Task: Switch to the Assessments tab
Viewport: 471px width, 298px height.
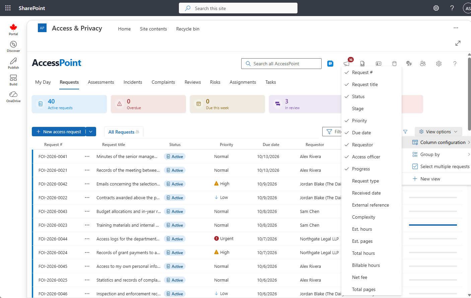Action: click(x=101, y=82)
